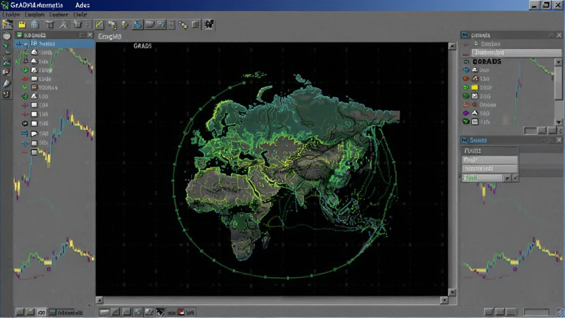Screen dimensions: 565x318
Task: Click the wide gray button under right layer list
Action: point(530,130)
